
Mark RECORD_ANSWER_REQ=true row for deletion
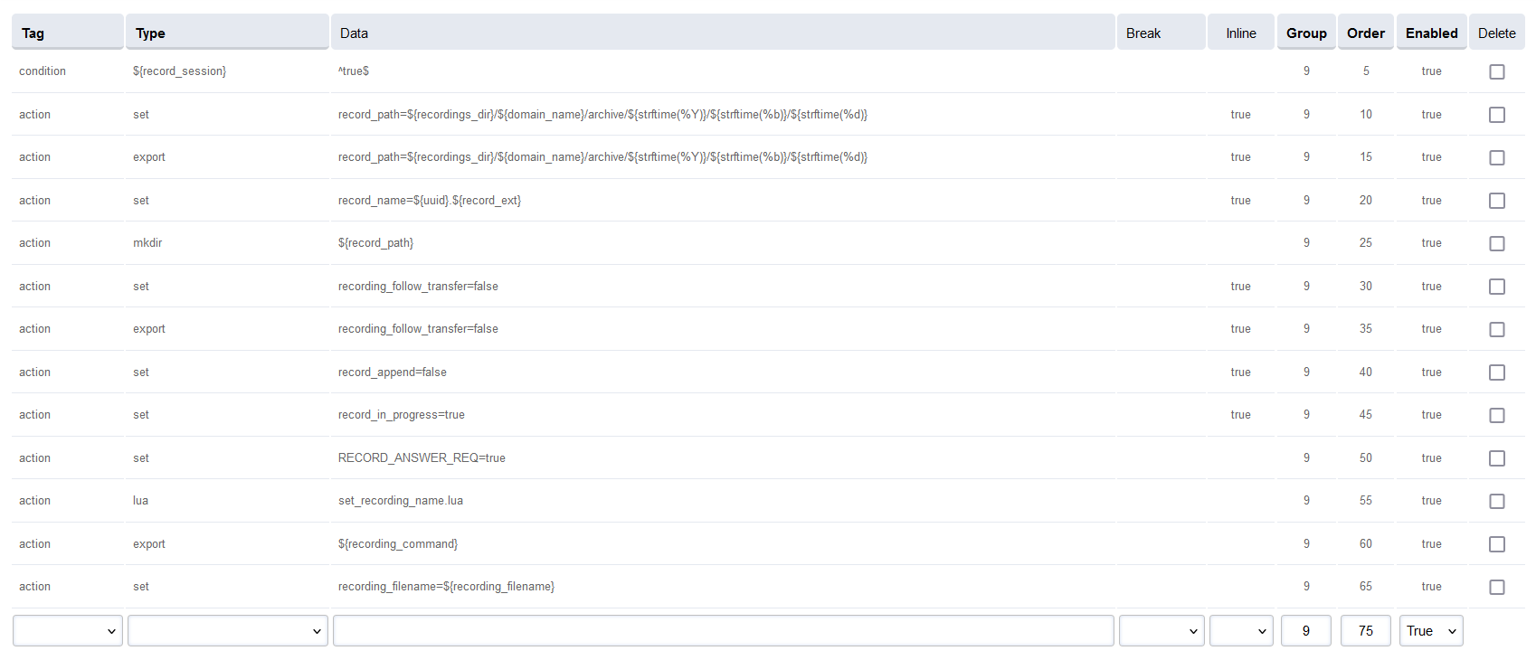tap(1496, 458)
